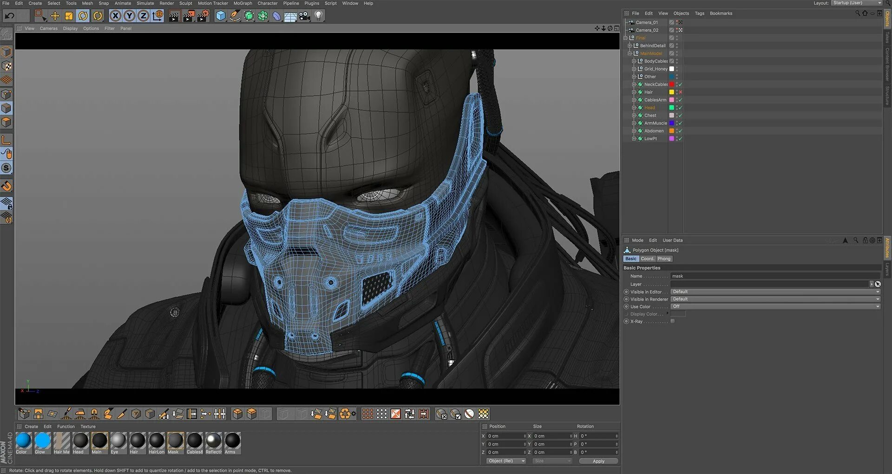Click the Apply button
892x474 pixels.
(598, 461)
